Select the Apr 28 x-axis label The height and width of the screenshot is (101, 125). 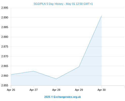tap(56, 90)
